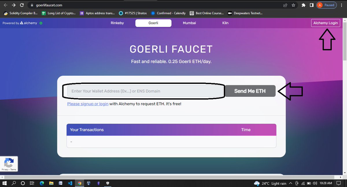Open the Windows Start menu
Image resolution: width=347 pixels, height=187 pixels.
[5, 183]
